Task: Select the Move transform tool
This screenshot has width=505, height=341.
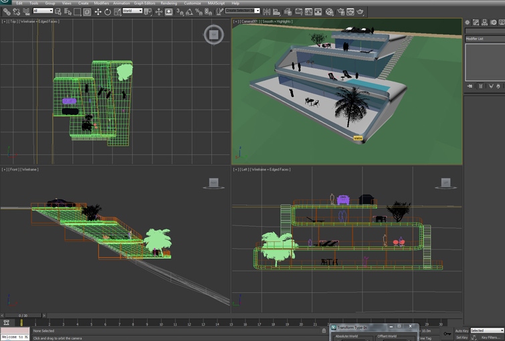Action: [98, 11]
